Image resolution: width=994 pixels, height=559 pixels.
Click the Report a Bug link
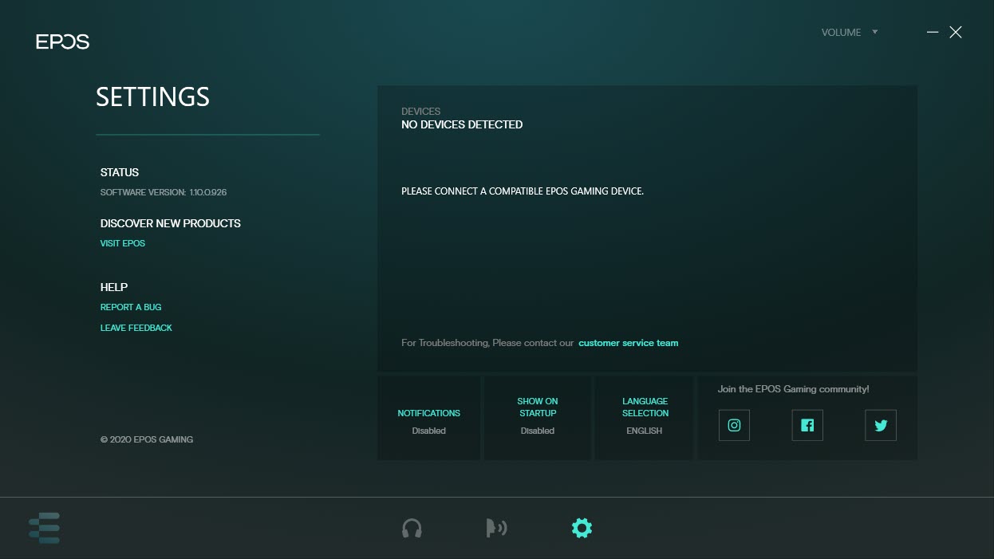(131, 307)
